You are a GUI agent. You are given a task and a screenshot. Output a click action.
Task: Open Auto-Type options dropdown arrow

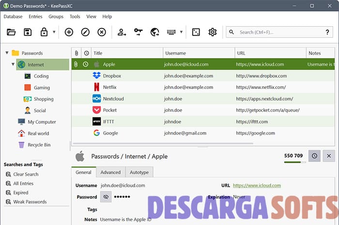click(181, 32)
